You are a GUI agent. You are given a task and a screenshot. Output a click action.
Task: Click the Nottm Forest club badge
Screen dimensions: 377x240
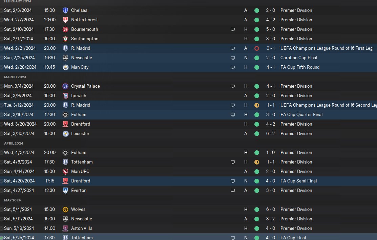tap(65, 20)
